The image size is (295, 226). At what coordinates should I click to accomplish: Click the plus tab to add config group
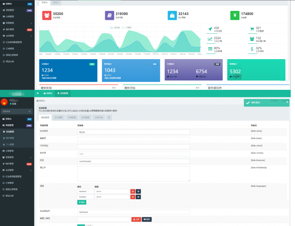click(x=109, y=117)
